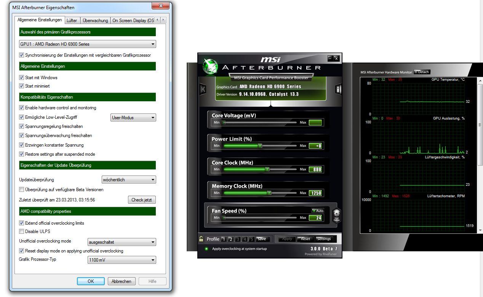483x297 pixels.
Task: Select profile slot 3
Action: tap(238, 239)
